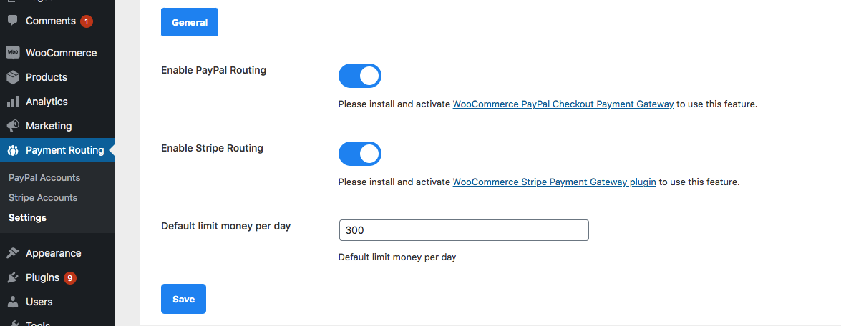Viewport: 841px width, 326px height.
Task: Turn off the Stripe Routing switch
Action: (360, 154)
